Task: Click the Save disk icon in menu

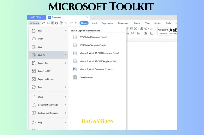Action: coord(34,47)
